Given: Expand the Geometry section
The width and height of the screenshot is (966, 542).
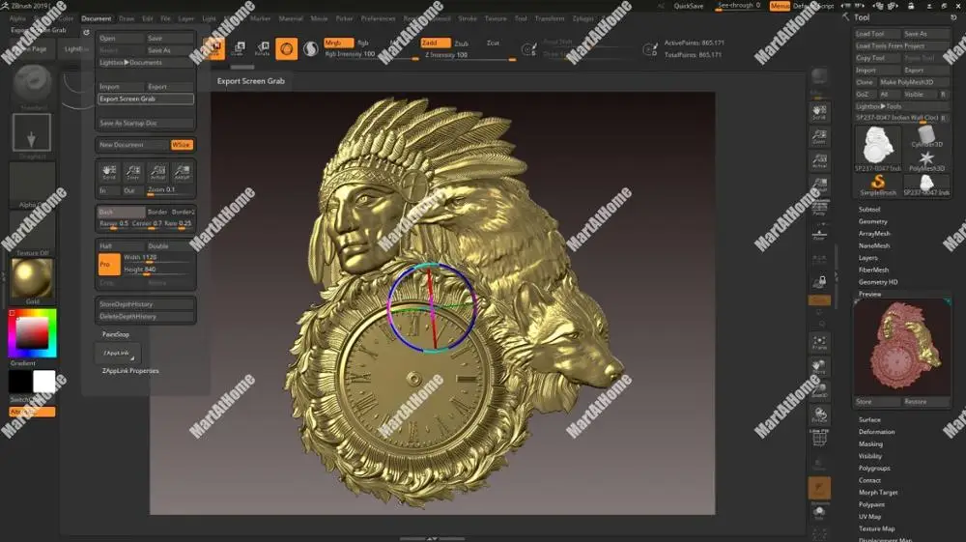Looking at the screenshot, I should coord(872,221).
